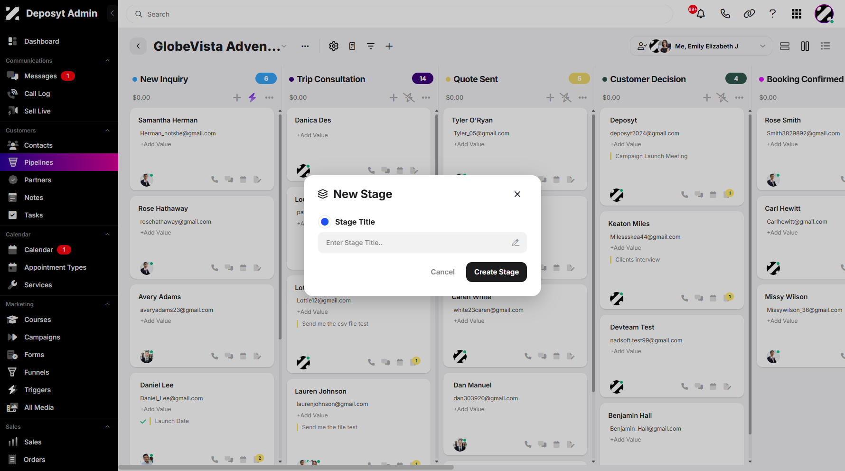Click the top search bar
Screen dimensions: 845x471
399,14
